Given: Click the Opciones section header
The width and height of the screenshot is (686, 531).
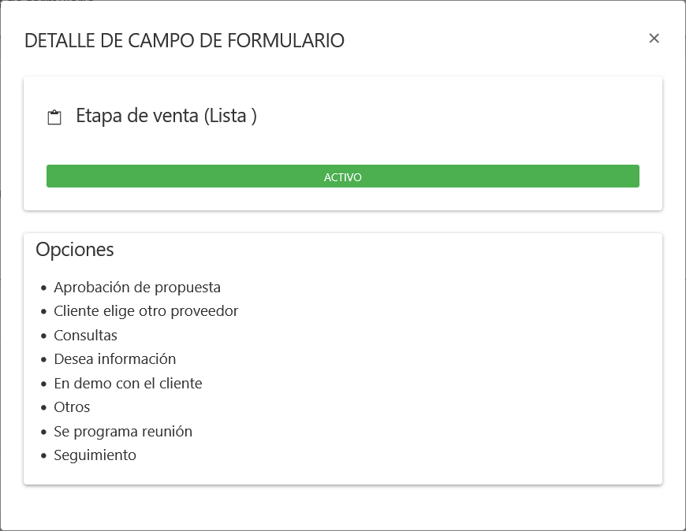Looking at the screenshot, I should click(76, 250).
